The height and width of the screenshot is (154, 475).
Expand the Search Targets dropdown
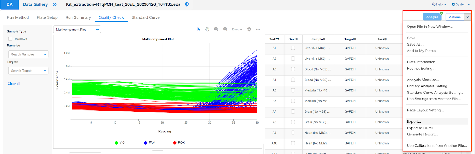pyautogui.click(x=28, y=71)
